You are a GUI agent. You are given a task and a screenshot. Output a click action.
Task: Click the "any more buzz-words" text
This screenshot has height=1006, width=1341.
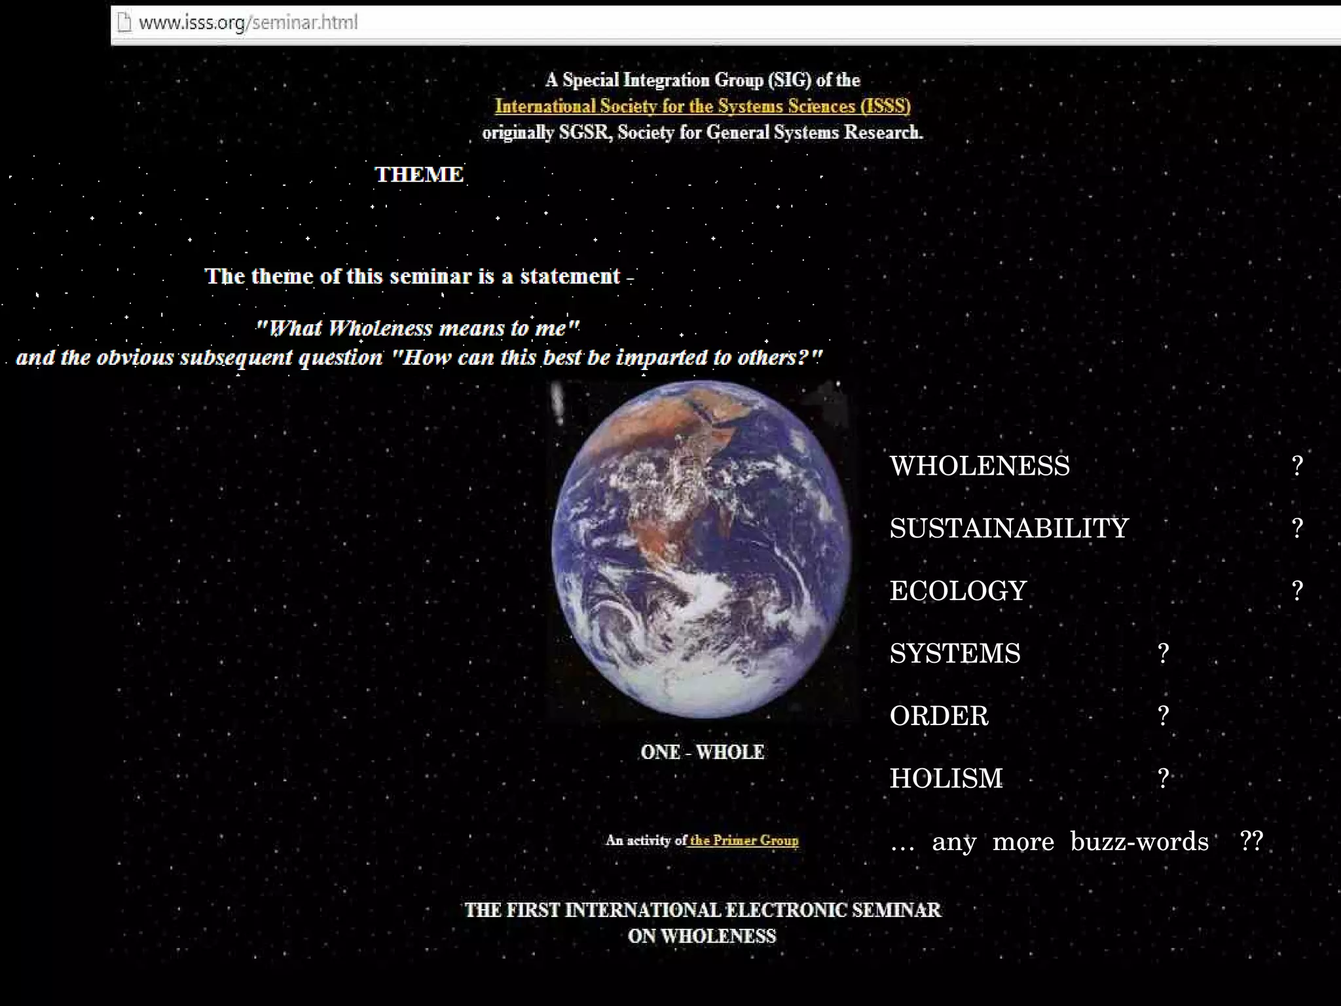1070,842
